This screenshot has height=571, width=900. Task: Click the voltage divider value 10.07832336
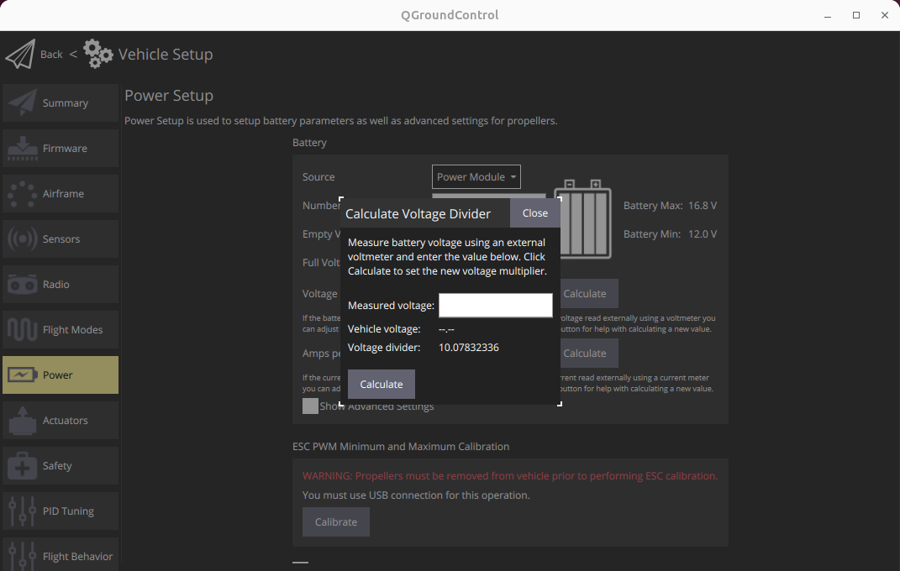[468, 348]
